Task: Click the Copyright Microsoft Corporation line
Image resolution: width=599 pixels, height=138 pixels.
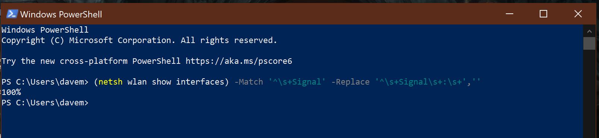Action: pos(139,40)
